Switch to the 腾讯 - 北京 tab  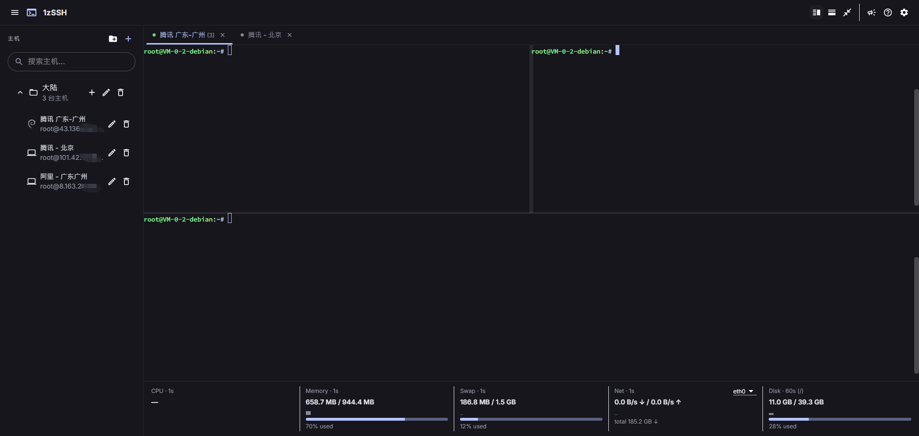265,35
